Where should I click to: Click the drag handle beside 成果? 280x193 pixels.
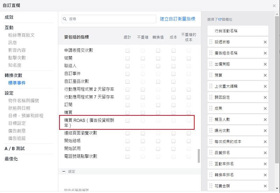211,108
